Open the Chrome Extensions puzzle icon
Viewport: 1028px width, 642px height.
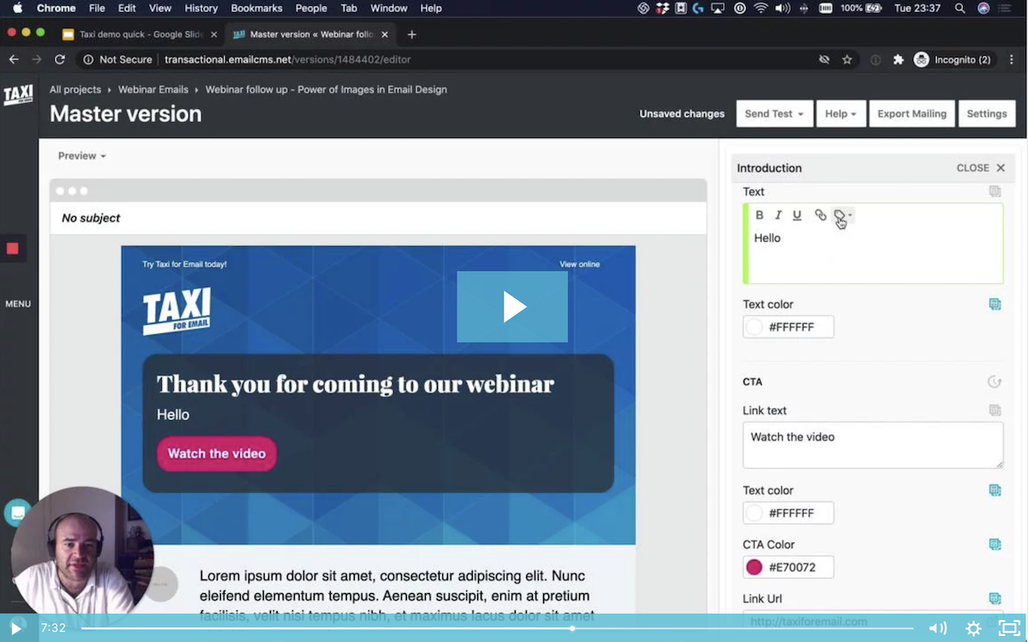click(x=898, y=60)
